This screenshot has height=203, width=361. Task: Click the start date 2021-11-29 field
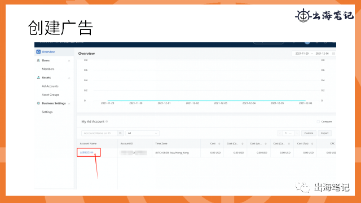pyautogui.click(x=302, y=54)
